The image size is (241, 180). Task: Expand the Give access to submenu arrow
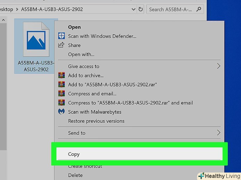pyautogui.click(x=218, y=66)
